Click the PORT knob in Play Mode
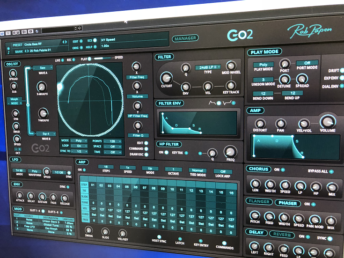Viewport: 344px width, 258px height. click(x=285, y=64)
